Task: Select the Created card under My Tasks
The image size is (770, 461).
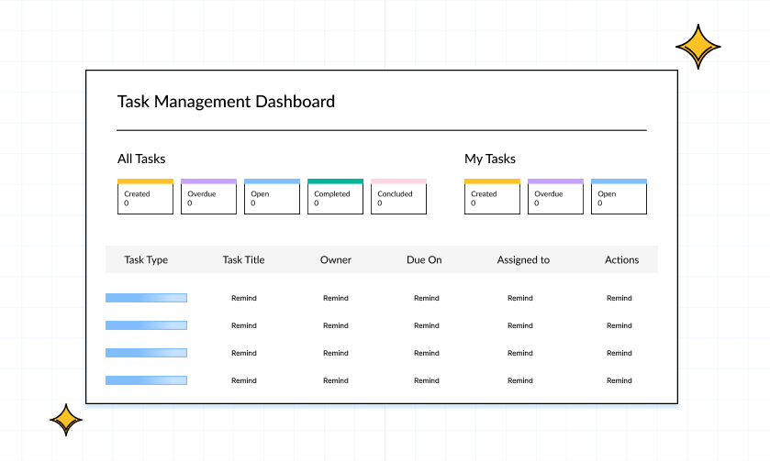Action: [x=492, y=197]
